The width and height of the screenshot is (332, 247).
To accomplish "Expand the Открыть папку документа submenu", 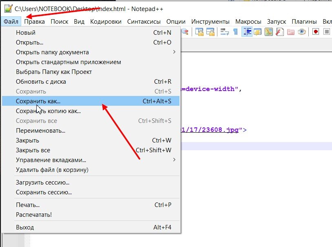I will (x=91, y=52).
